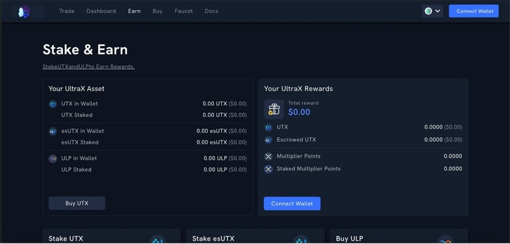The height and width of the screenshot is (244, 510).
Task: Expand the network selector dropdown
Action: (432, 11)
